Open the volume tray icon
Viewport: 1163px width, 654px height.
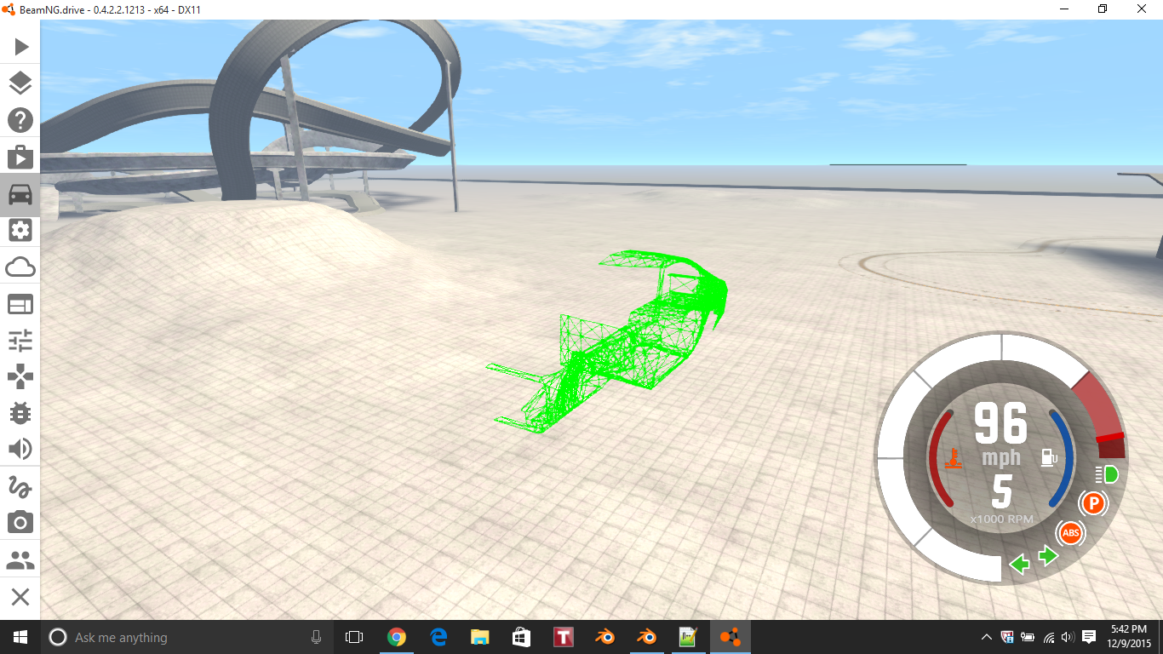tap(1068, 637)
